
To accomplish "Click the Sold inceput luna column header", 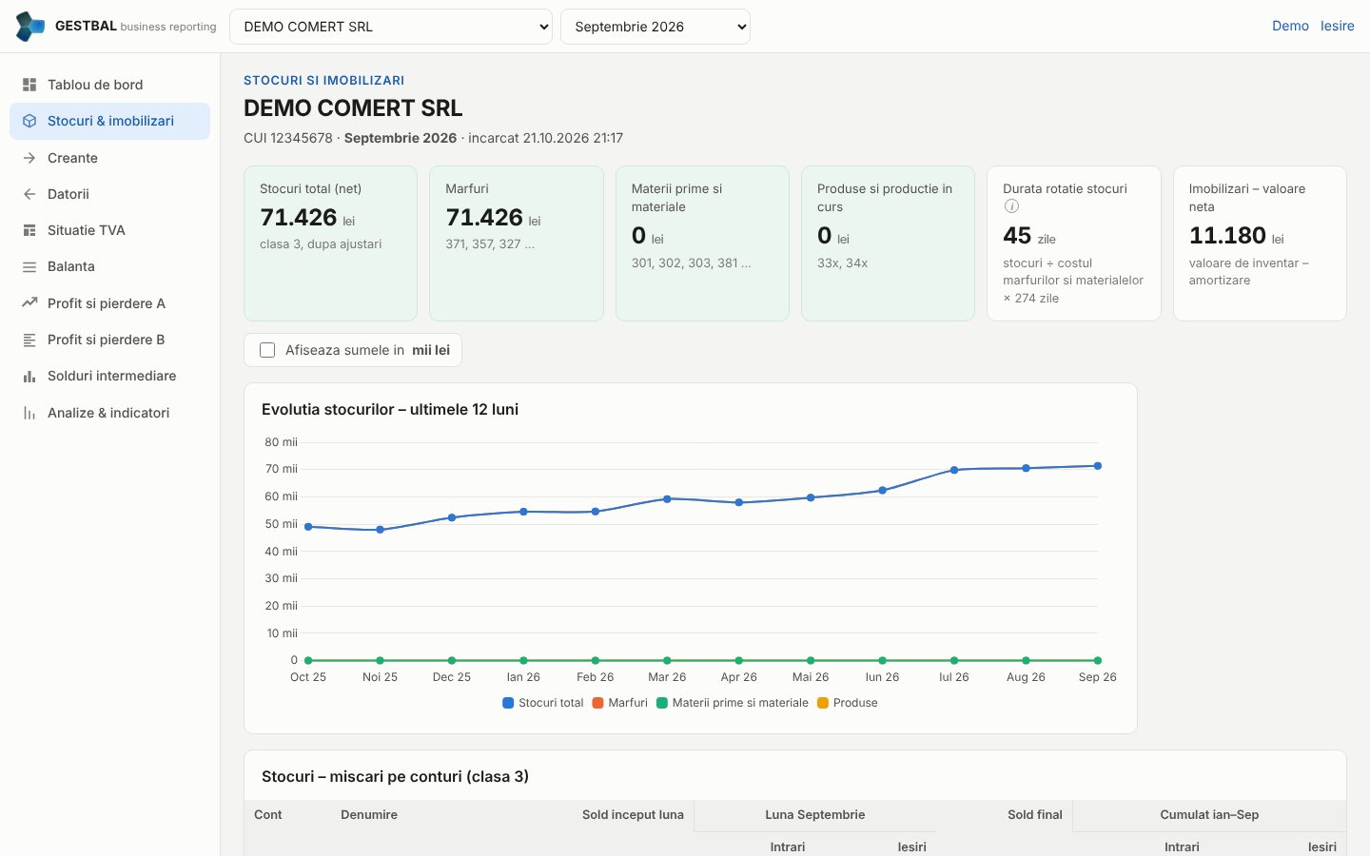I will click(x=633, y=815).
